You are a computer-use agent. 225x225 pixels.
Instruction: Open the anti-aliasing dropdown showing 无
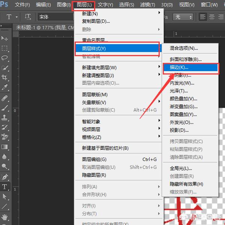183,17
